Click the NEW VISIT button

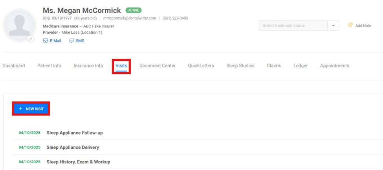[x=31, y=109]
